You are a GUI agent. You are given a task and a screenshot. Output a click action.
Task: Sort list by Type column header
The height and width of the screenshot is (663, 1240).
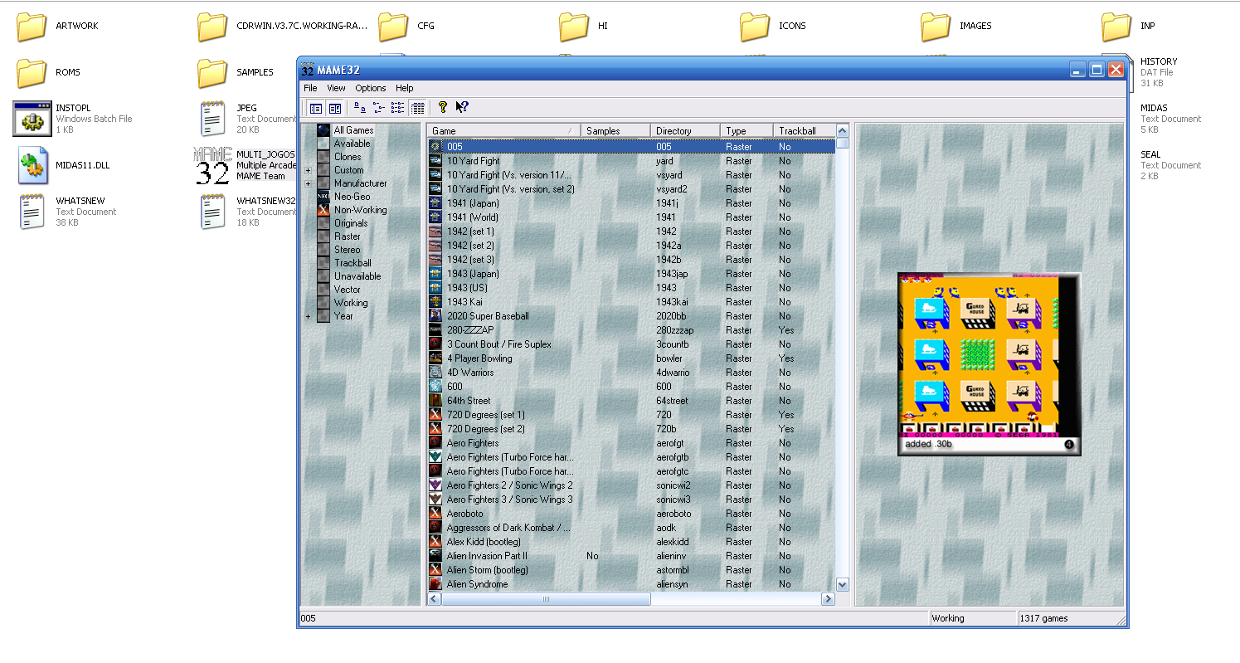(746, 131)
